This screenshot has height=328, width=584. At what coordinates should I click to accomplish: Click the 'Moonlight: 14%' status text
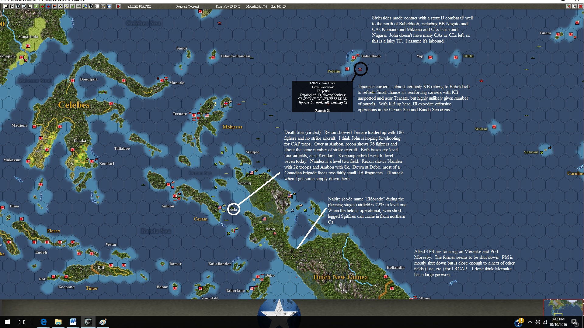257,6
